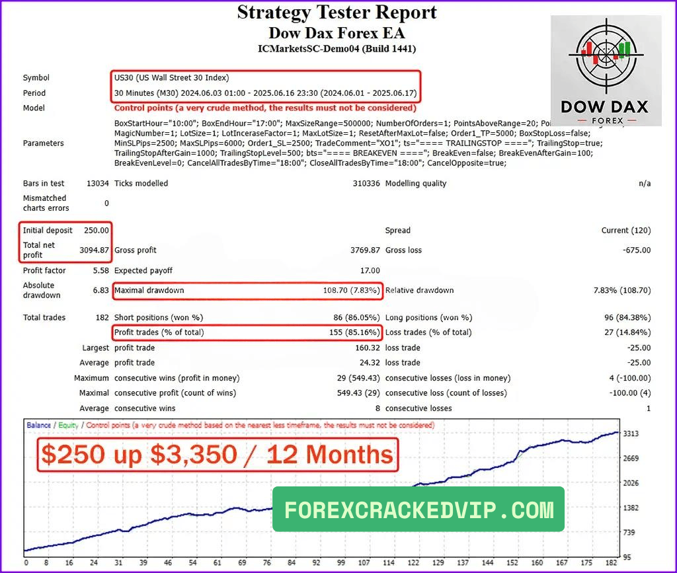Click the "Relative drawdown" label

(x=419, y=290)
